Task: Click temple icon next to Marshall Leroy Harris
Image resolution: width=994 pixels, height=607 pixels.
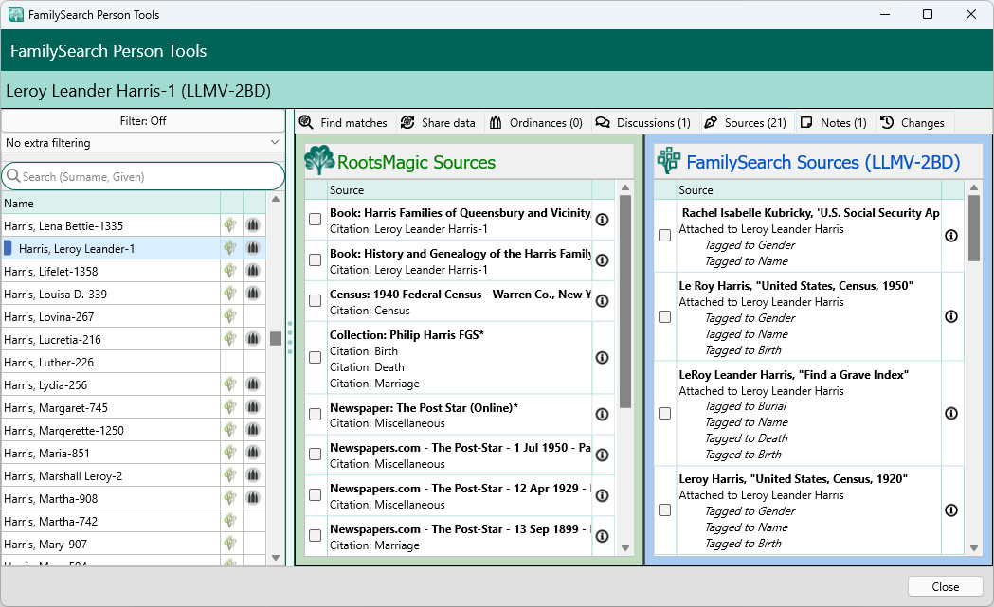Action: point(253,475)
